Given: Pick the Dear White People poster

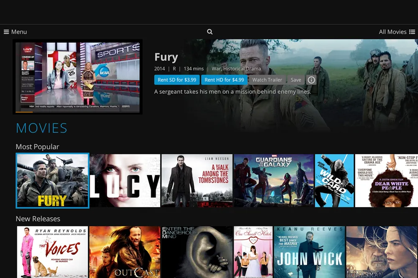Looking at the screenshot, I should point(386,180).
